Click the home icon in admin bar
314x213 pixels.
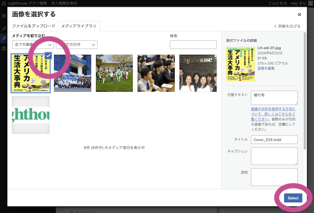point(3,3)
